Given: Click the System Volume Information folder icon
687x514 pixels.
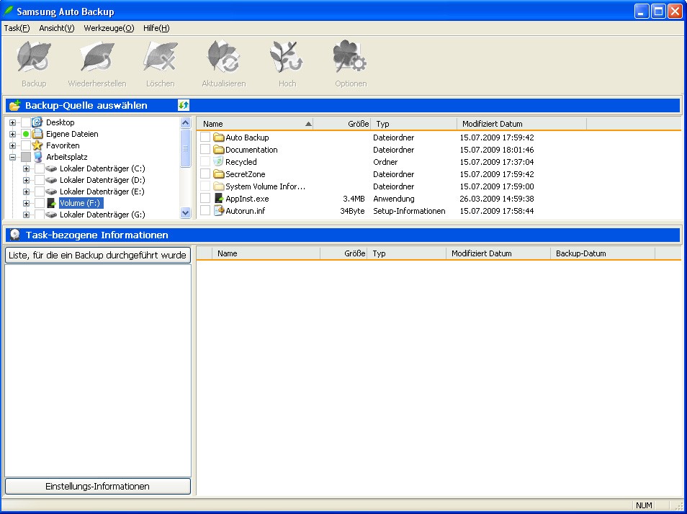Looking at the screenshot, I should point(219,186).
